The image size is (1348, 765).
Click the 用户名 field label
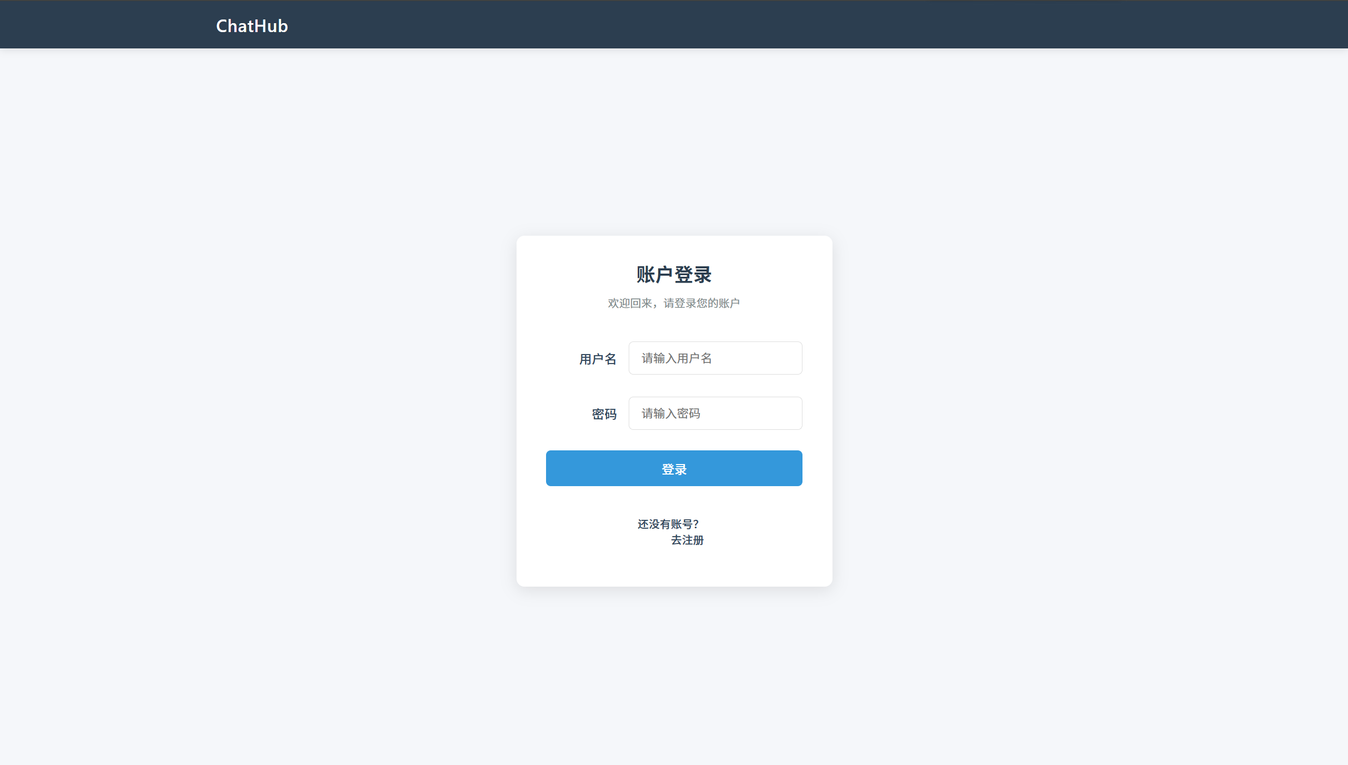pos(598,359)
